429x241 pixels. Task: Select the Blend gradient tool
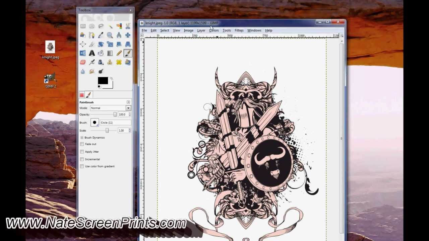tap(110, 53)
